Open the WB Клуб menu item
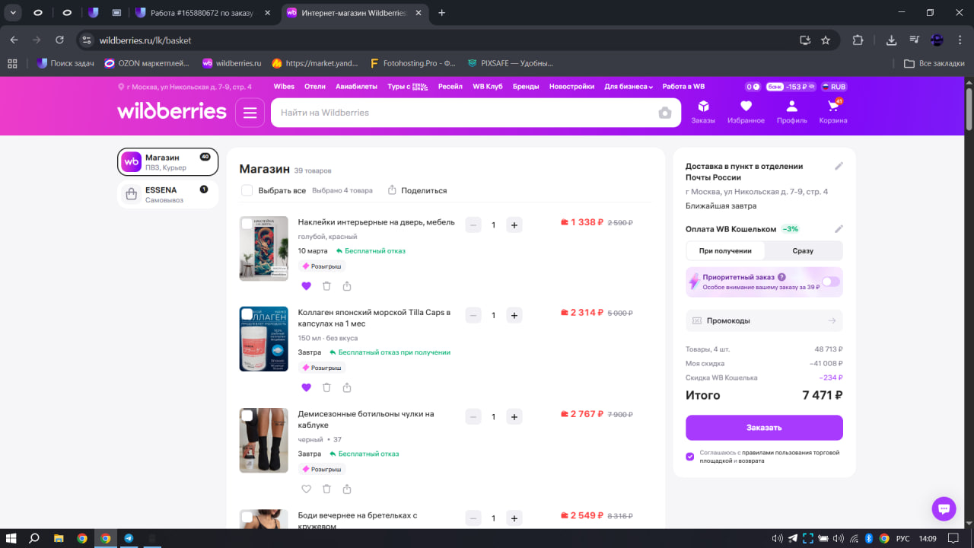974x548 pixels. tap(488, 87)
